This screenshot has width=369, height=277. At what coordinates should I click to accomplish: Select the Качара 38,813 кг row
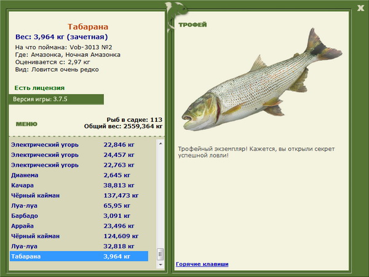pos(79,185)
